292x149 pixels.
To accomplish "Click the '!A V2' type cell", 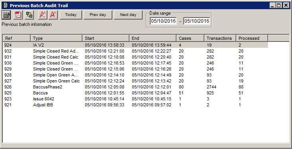I will (x=38, y=45).
